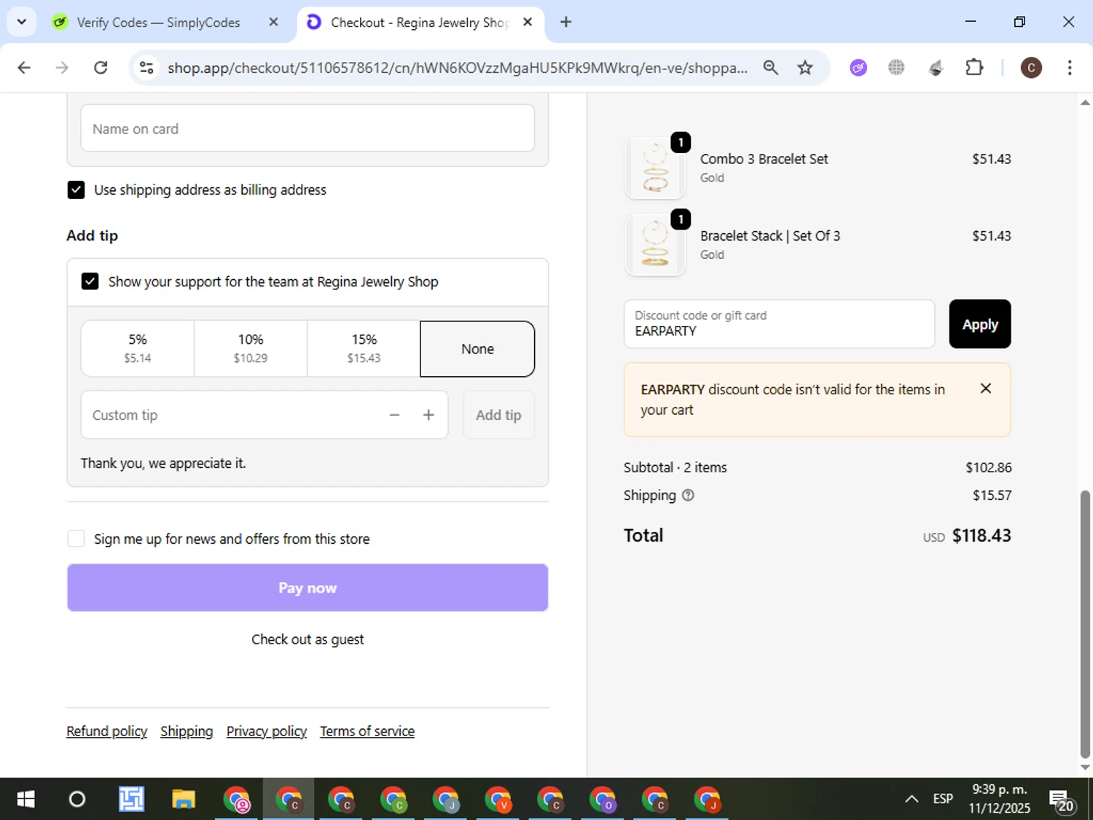Open the notification center with 20 badge
1093x820 pixels.
coord(1061,800)
